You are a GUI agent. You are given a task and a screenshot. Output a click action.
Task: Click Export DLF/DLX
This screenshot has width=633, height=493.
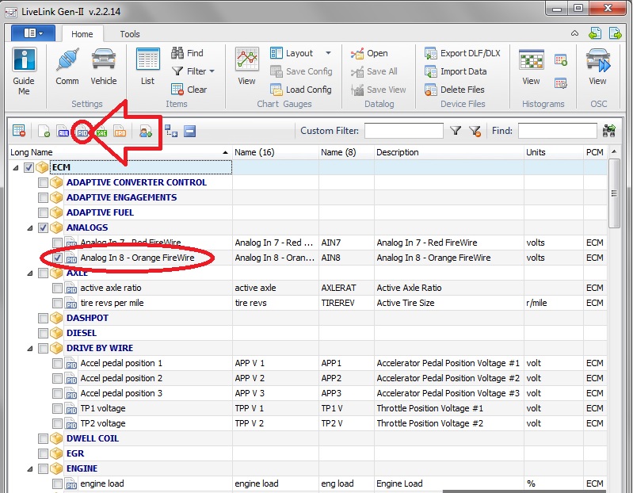tap(463, 53)
